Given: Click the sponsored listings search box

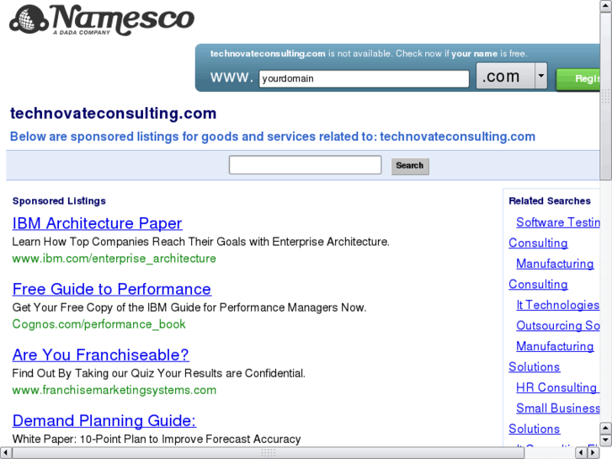Looking at the screenshot, I should click(x=306, y=165).
